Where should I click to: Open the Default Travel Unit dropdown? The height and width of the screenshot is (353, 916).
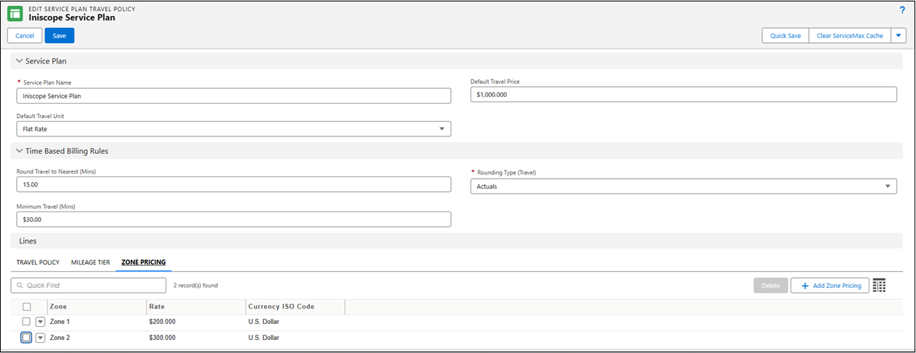pos(233,129)
